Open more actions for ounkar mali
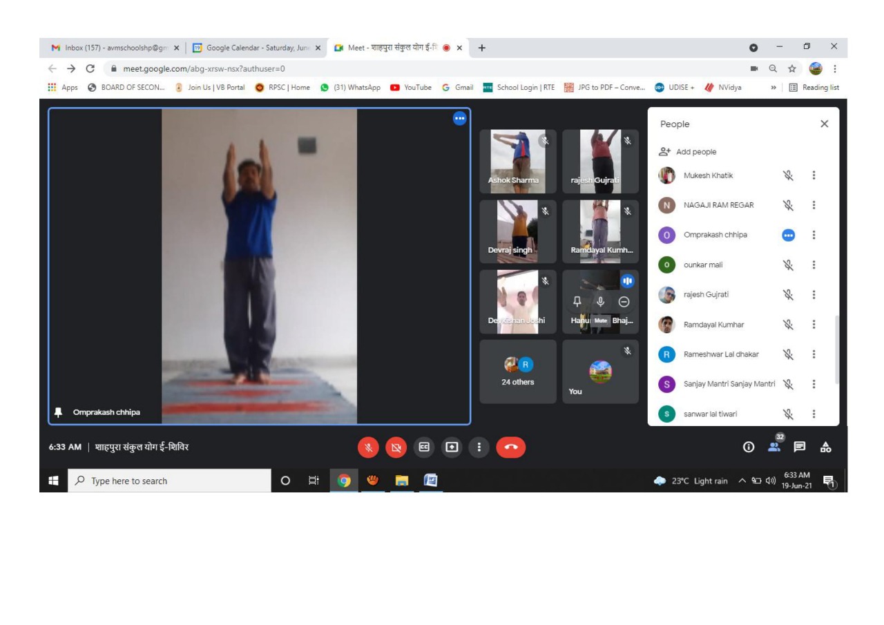Screen dimensions: 884x625 (814, 265)
